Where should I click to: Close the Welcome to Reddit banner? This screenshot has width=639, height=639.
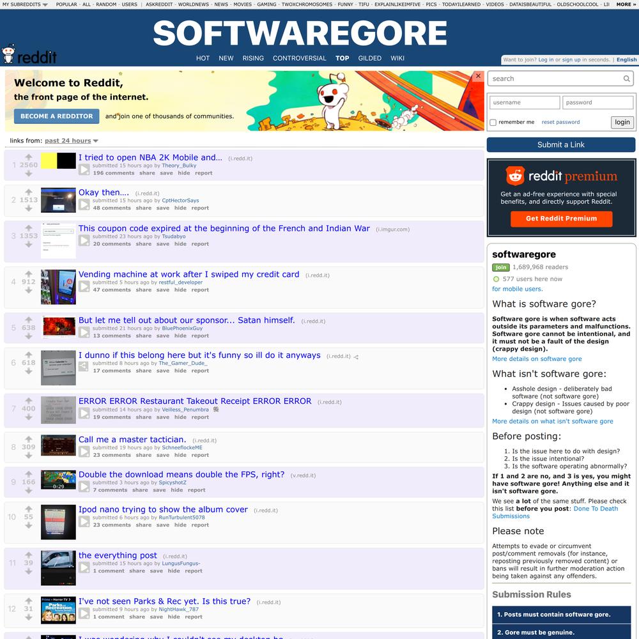[479, 76]
